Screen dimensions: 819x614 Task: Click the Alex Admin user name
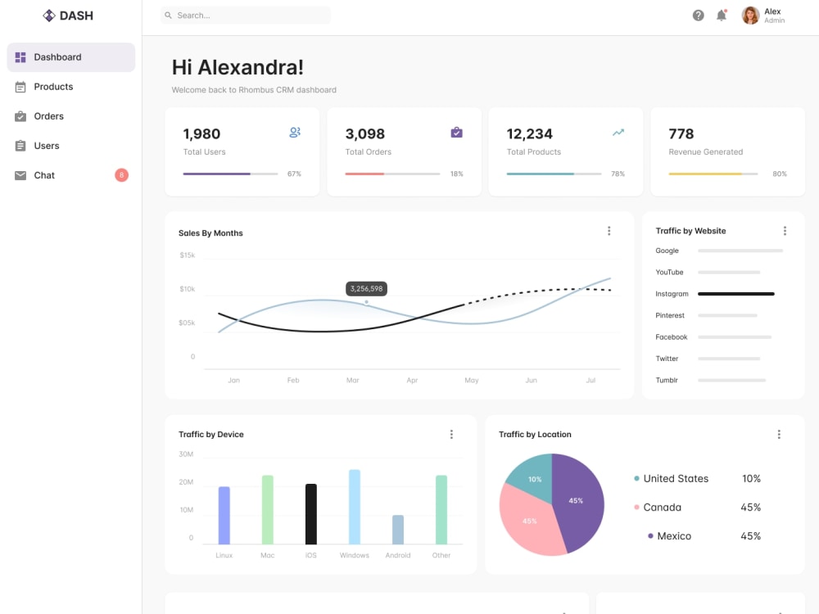click(x=775, y=16)
